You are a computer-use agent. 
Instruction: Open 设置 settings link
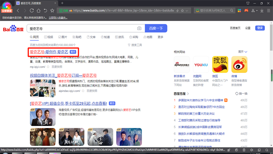[248, 28]
